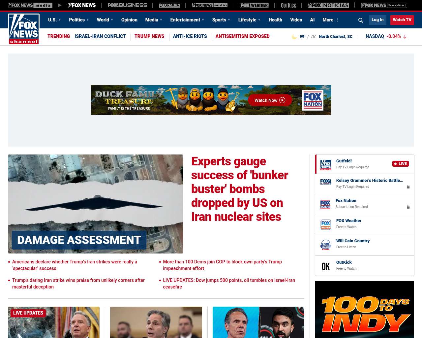Open the Video section
This screenshot has width=422, height=338.
click(296, 20)
